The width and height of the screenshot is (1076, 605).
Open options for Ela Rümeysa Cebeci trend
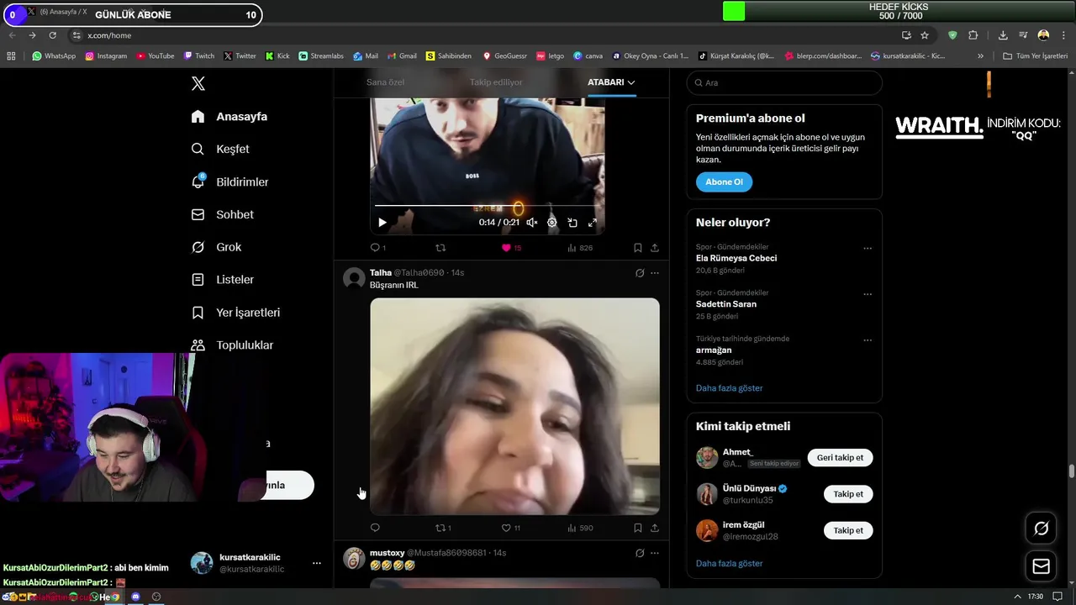coord(868,249)
